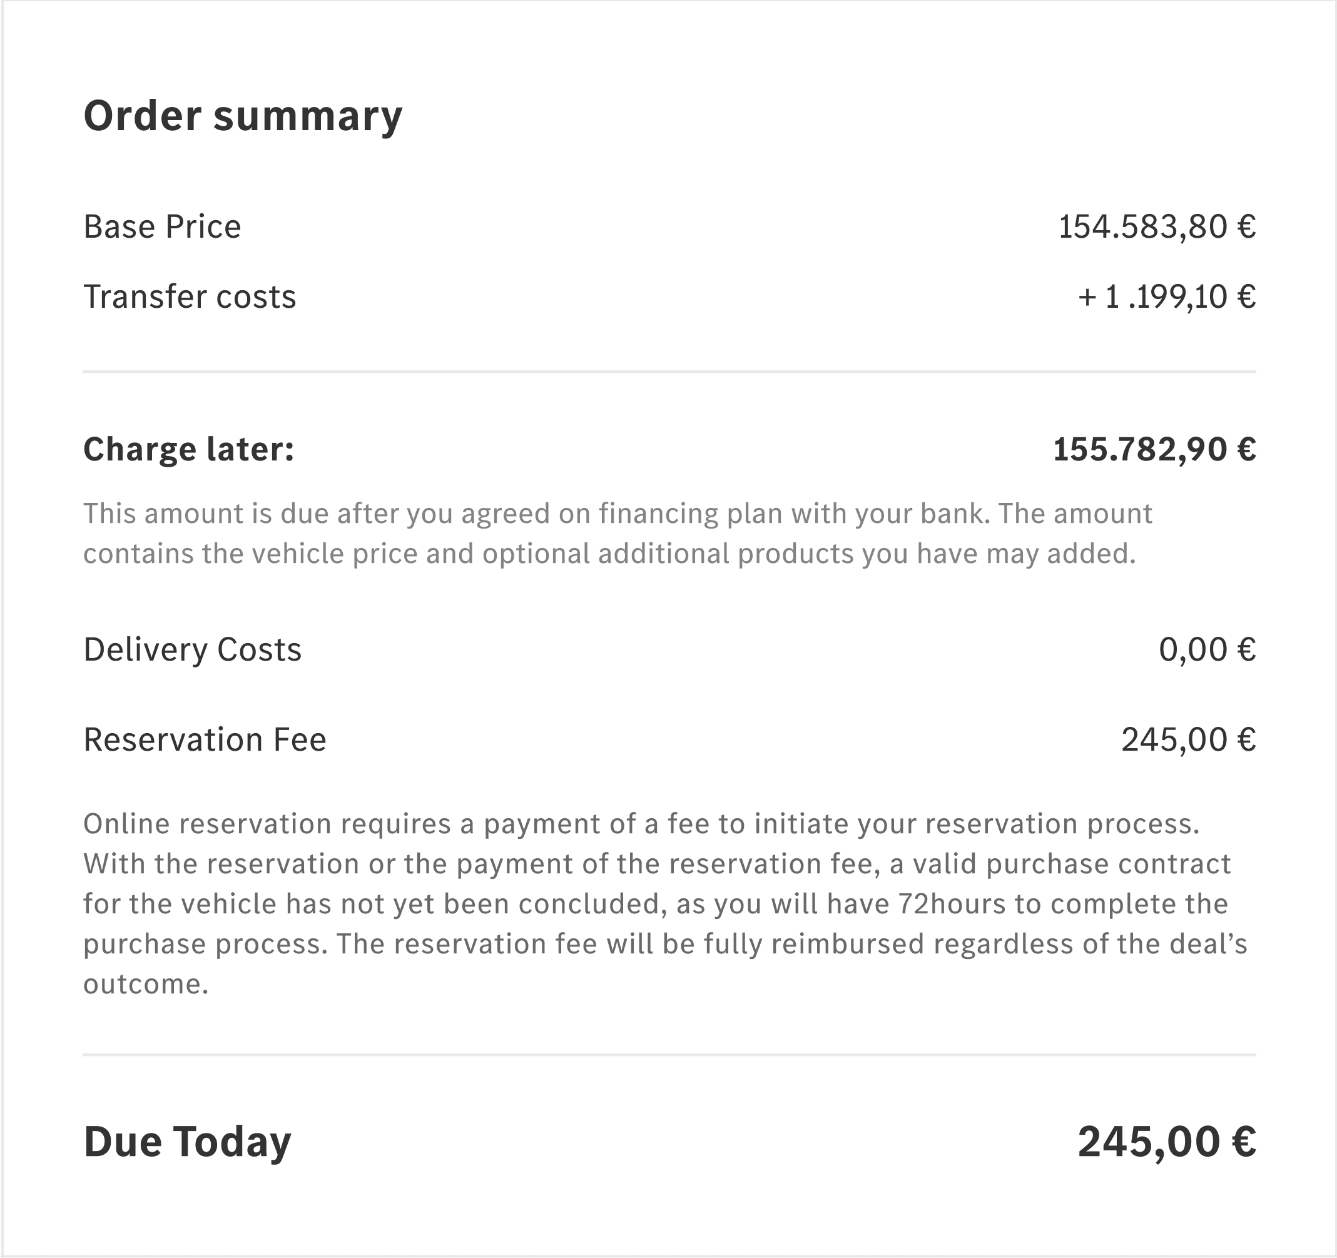The height and width of the screenshot is (1258, 1337).
Task: Select the Delivery Costs label
Action: [192, 649]
